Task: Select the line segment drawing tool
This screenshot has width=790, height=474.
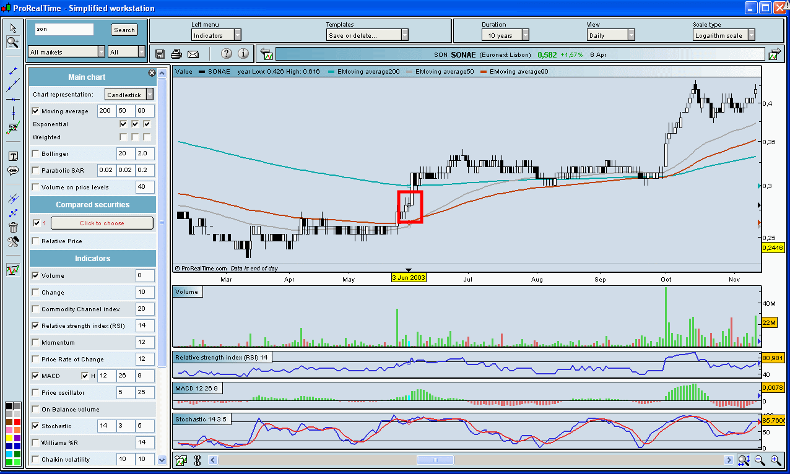Action: coord(12,71)
